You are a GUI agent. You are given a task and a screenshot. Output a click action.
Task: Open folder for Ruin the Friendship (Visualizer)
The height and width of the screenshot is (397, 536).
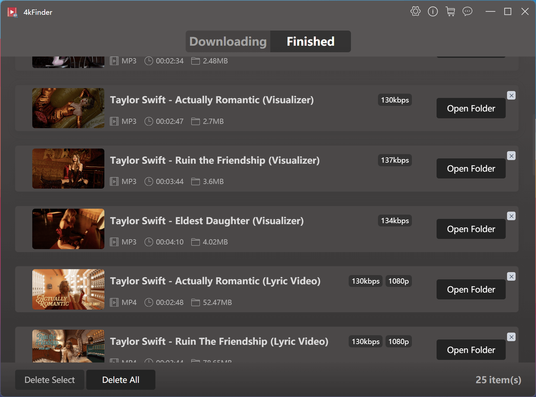pos(471,169)
